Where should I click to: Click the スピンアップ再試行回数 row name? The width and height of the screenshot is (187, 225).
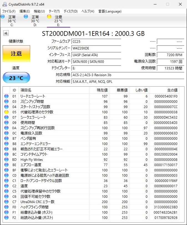(37, 128)
